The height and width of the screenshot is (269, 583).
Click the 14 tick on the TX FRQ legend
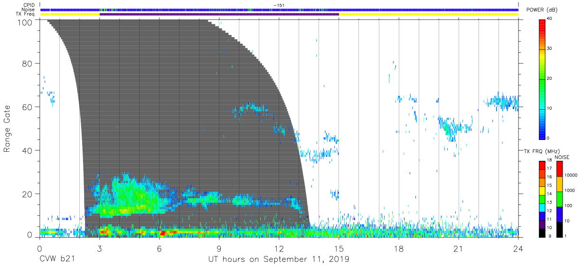(x=550, y=194)
